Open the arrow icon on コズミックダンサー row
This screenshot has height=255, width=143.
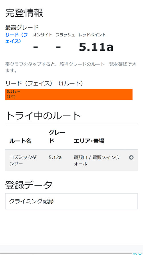pyautogui.click(x=131, y=157)
